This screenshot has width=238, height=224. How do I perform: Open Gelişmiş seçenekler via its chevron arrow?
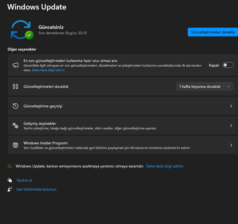point(231,126)
